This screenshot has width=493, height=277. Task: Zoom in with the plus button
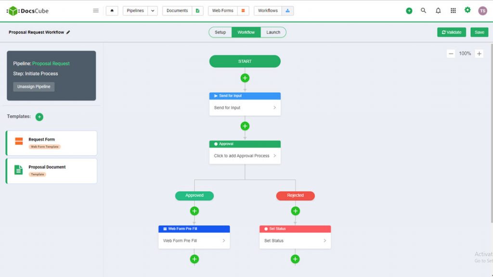click(479, 54)
